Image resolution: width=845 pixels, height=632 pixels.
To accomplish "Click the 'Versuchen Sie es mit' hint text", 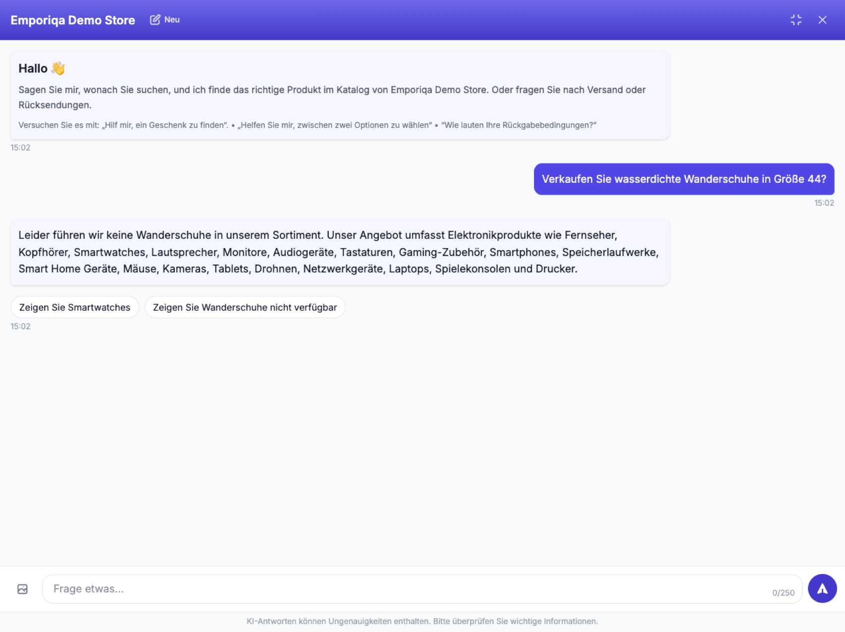I will [x=307, y=125].
